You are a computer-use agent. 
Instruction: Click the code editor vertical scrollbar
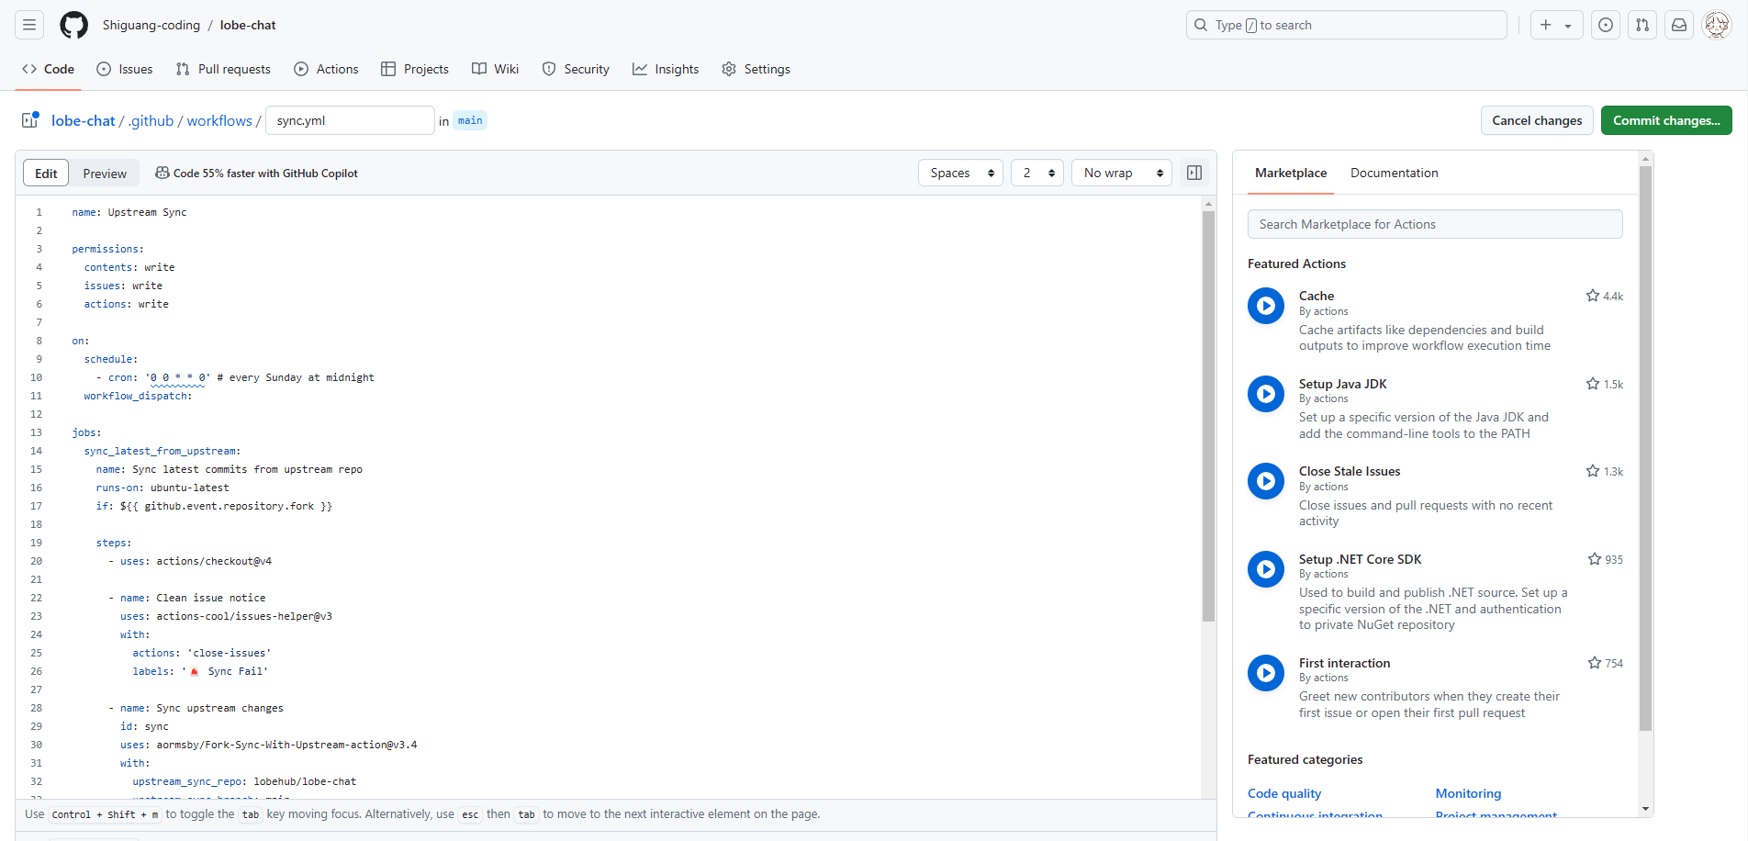pyautogui.click(x=1208, y=417)
